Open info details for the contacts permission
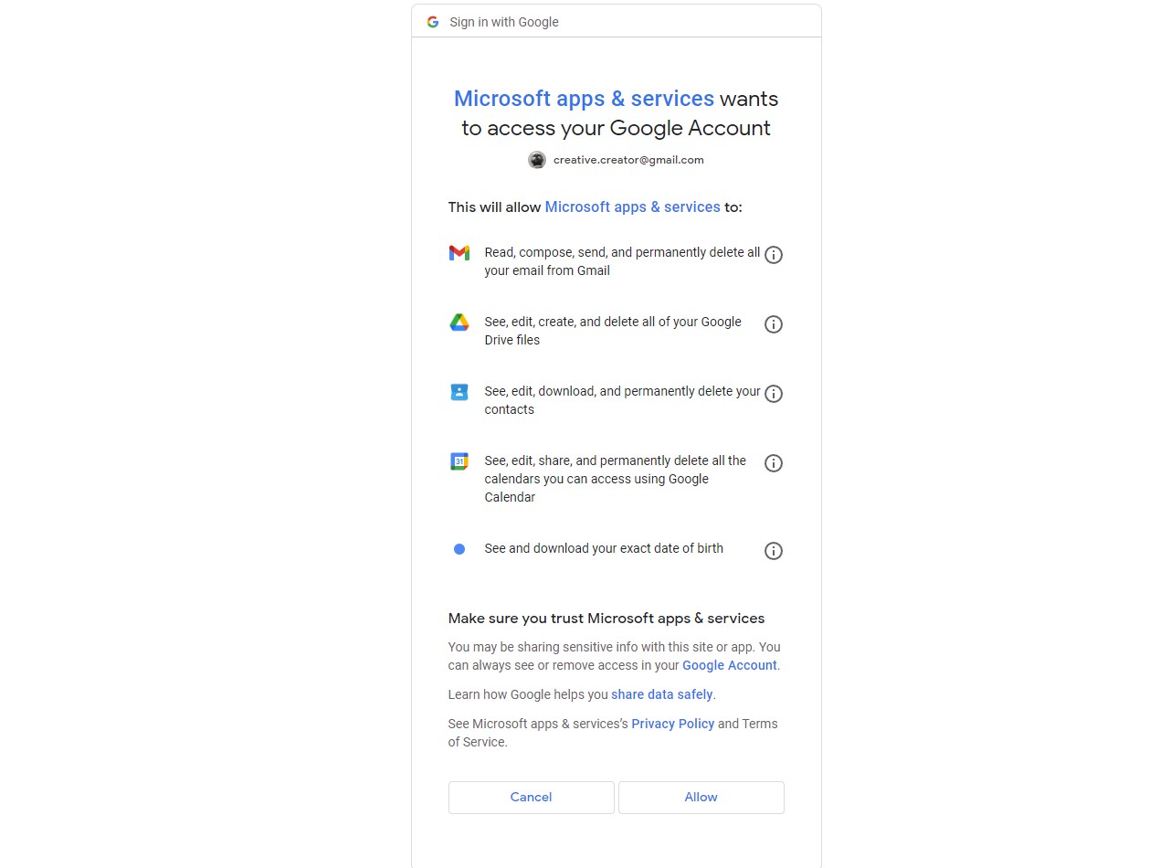Image resolution: width=1160 pixels, height=868 pixels. point(774,394)
